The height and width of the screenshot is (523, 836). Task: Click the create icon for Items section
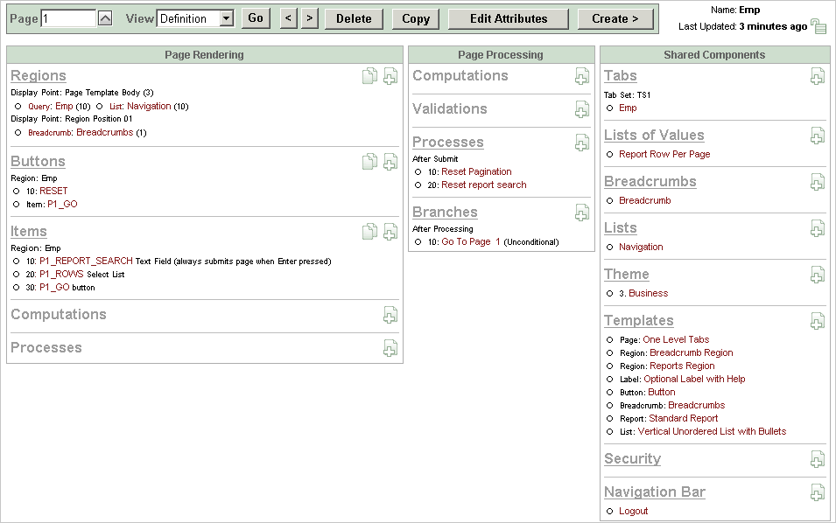coord(390,232)
